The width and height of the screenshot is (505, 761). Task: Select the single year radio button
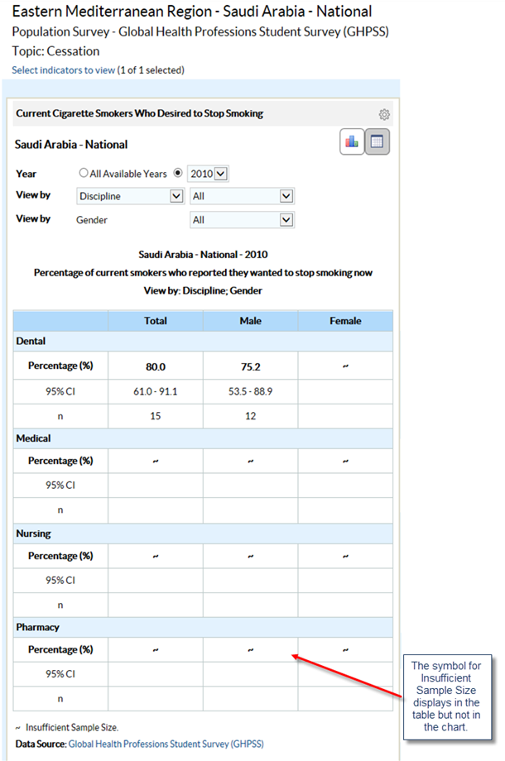tap(177, 174)
